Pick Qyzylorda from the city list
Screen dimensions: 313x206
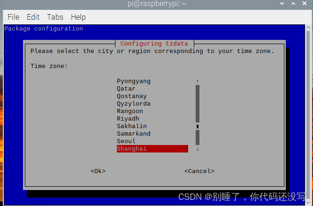pyautogui.click(x=153, y=104)
